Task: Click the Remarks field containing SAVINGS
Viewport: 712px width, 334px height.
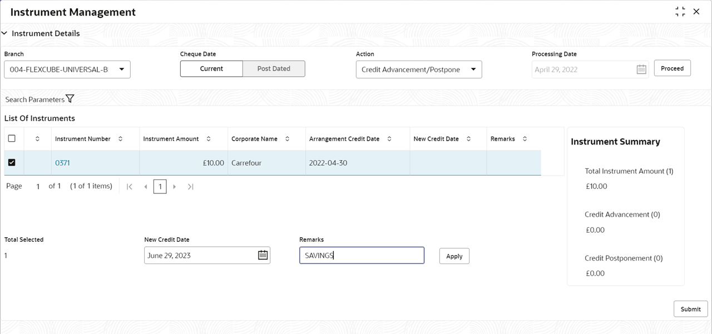Action: (x=362, y=255)
